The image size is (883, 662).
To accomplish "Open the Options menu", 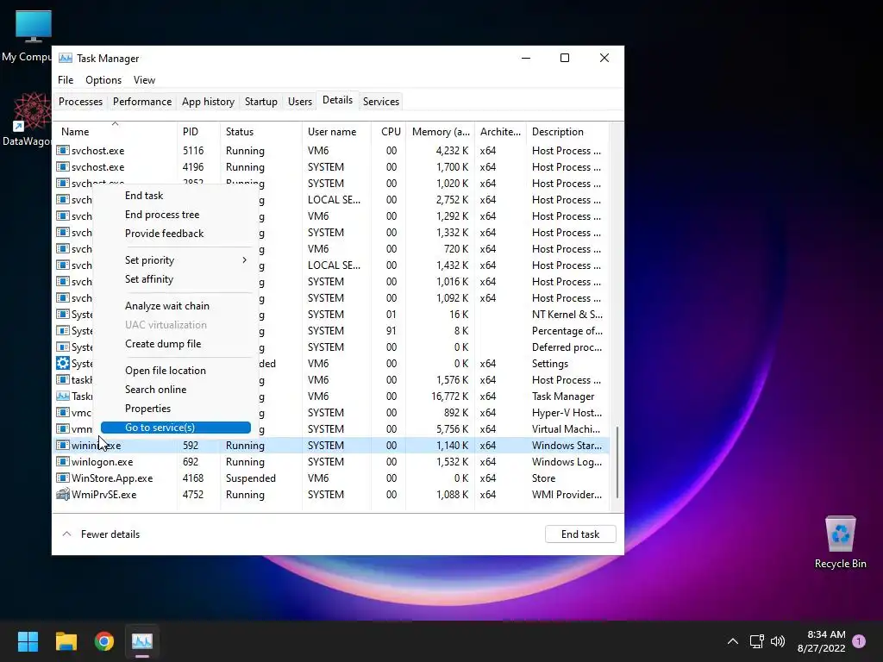I will coord(103,80).
